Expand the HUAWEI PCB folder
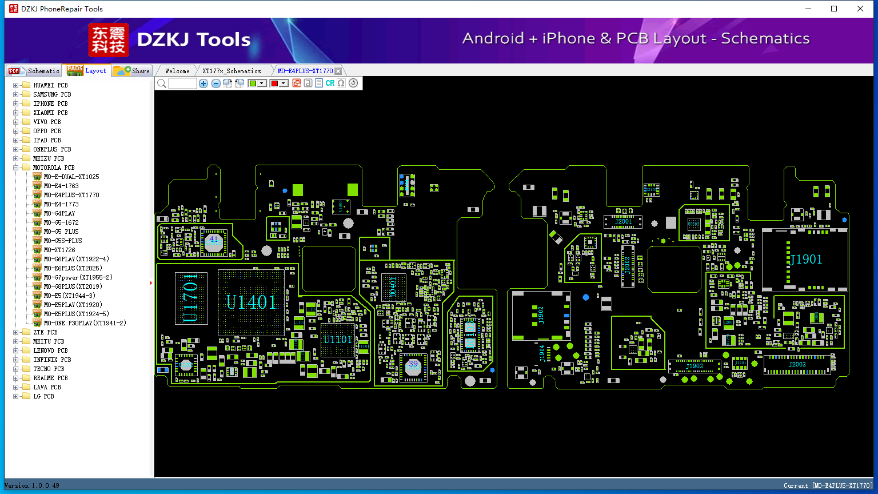 (x=16, y=85)
